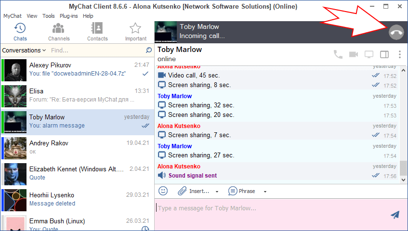Click the search magnifier in conversations

pos(149,50)
